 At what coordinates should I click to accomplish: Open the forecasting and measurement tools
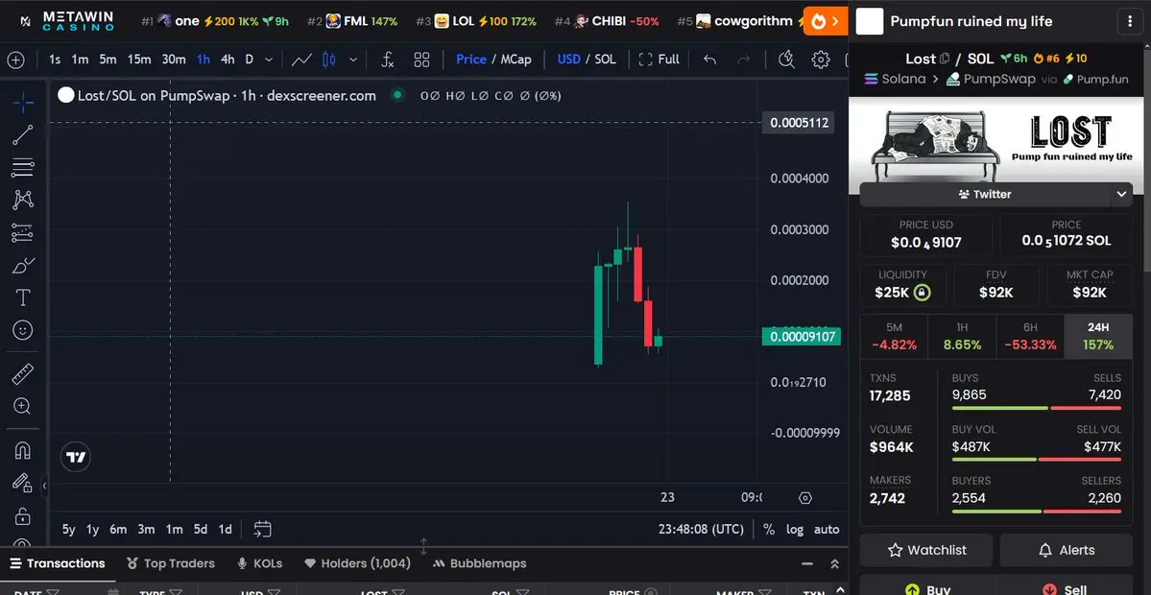(x=23, y=233)
